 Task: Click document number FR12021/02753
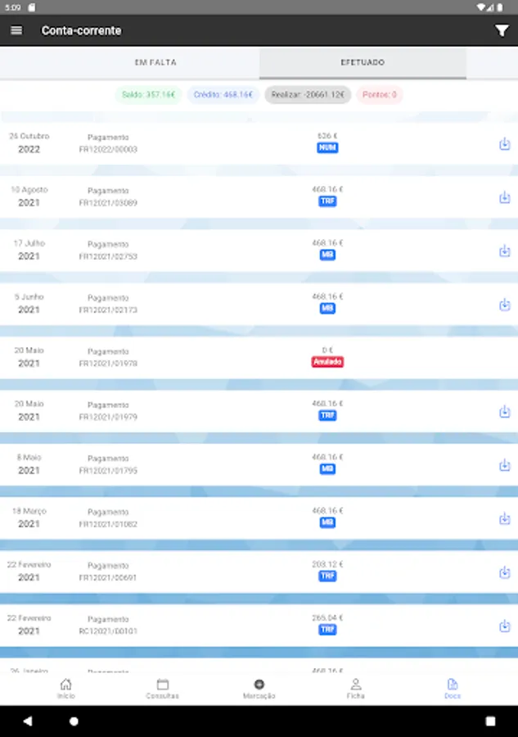click(108, 256)
